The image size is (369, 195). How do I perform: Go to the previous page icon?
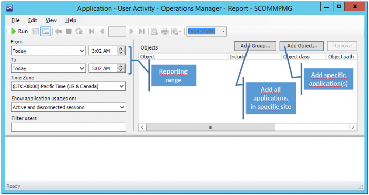tap(102, 31)
